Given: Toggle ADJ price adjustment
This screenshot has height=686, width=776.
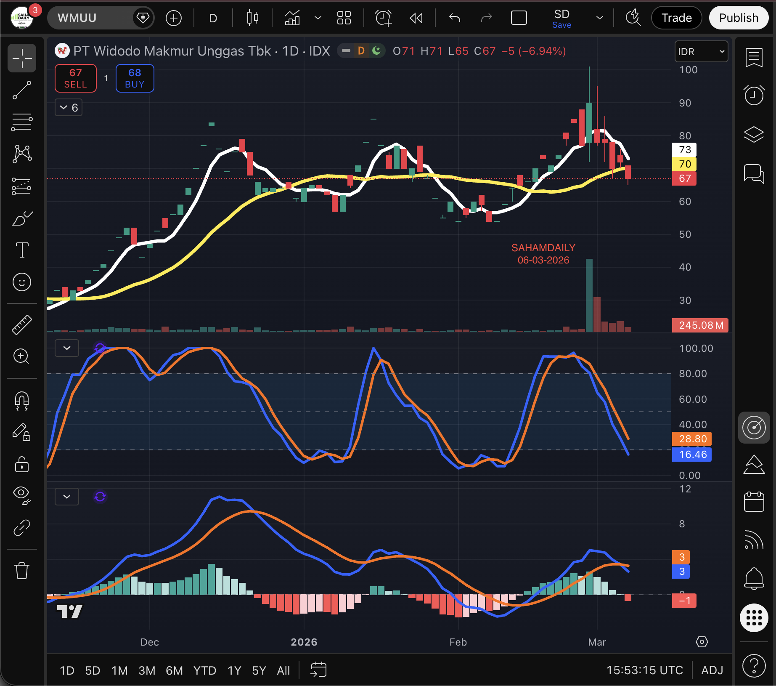Looking at the screenshot, I should point(712,670).
